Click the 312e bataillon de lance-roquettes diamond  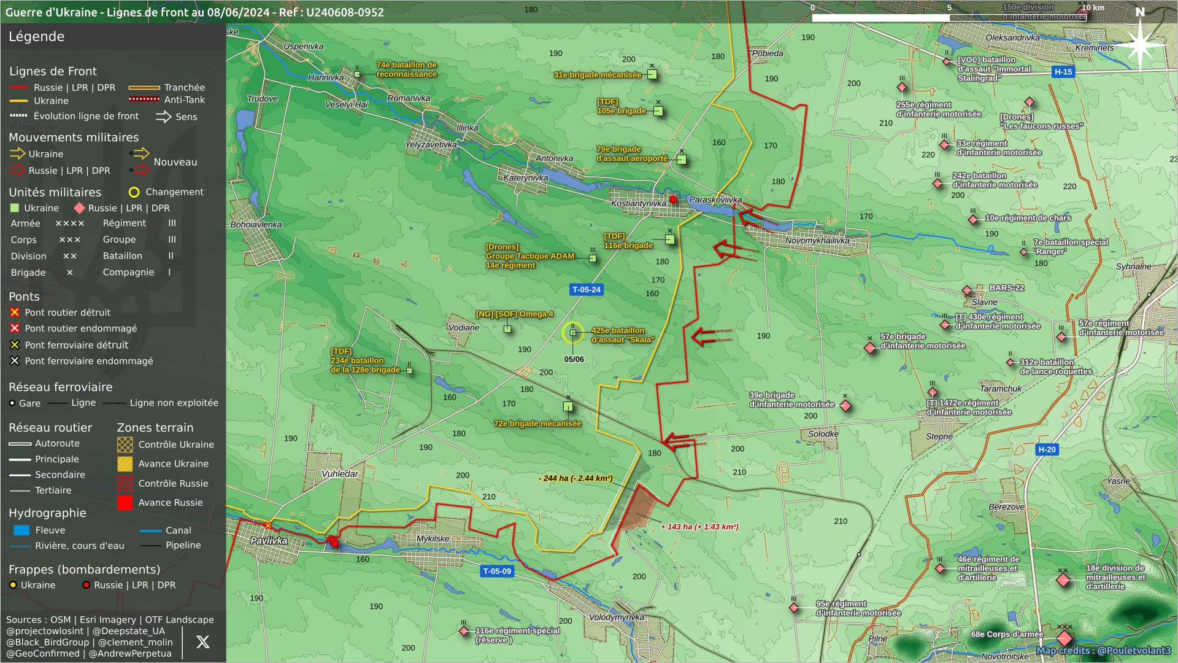[1011, 362]
